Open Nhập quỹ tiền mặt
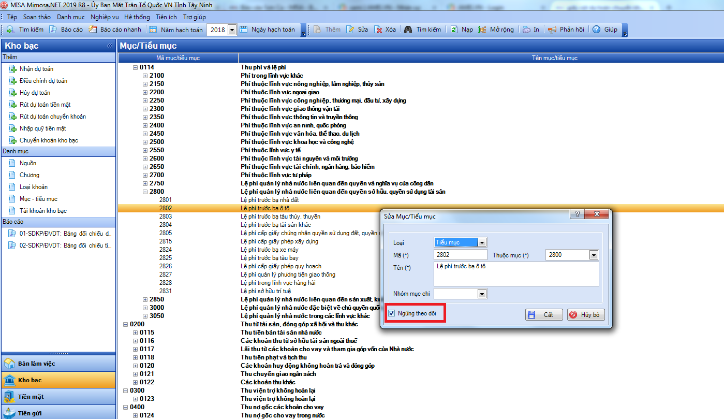724x419 pixels. click(42, 128)
